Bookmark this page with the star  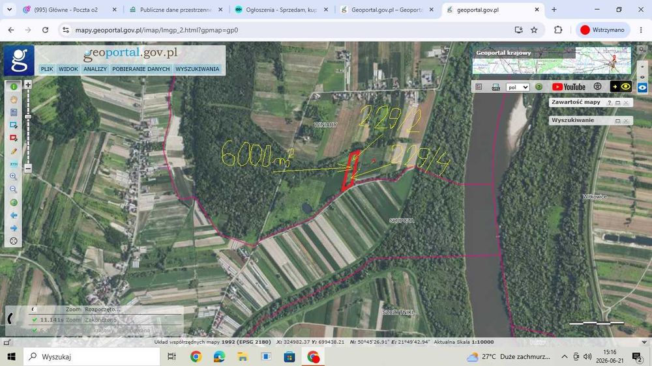535,30
